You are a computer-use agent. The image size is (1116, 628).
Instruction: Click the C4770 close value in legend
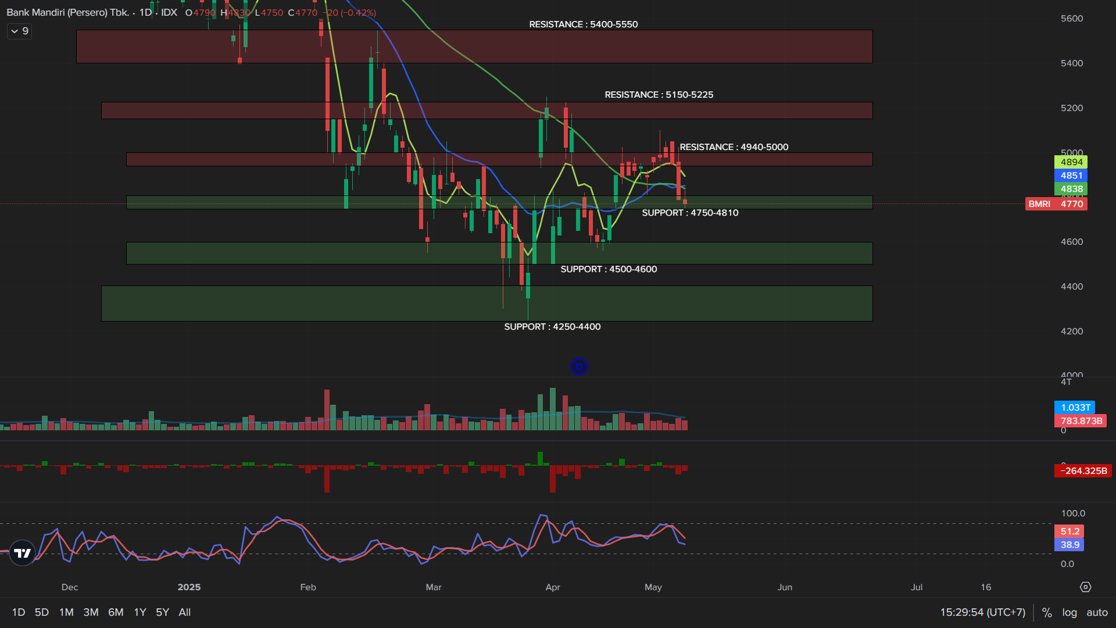click(x=303, y=12)
